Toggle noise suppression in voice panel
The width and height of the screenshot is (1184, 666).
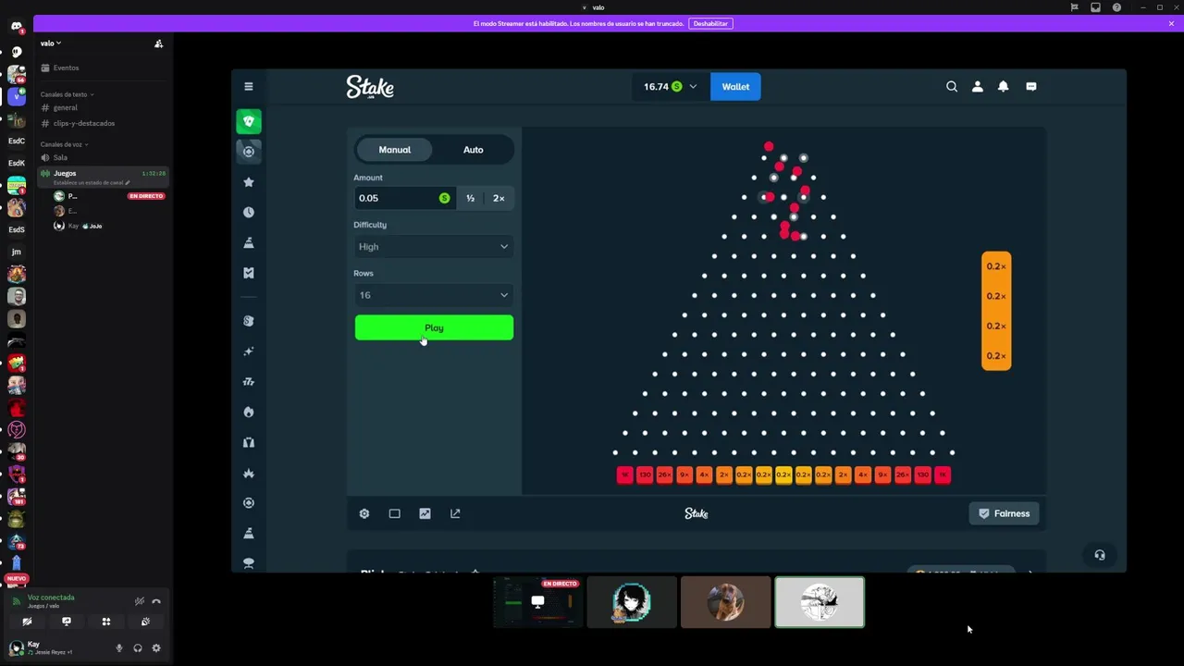pos(140,601)
